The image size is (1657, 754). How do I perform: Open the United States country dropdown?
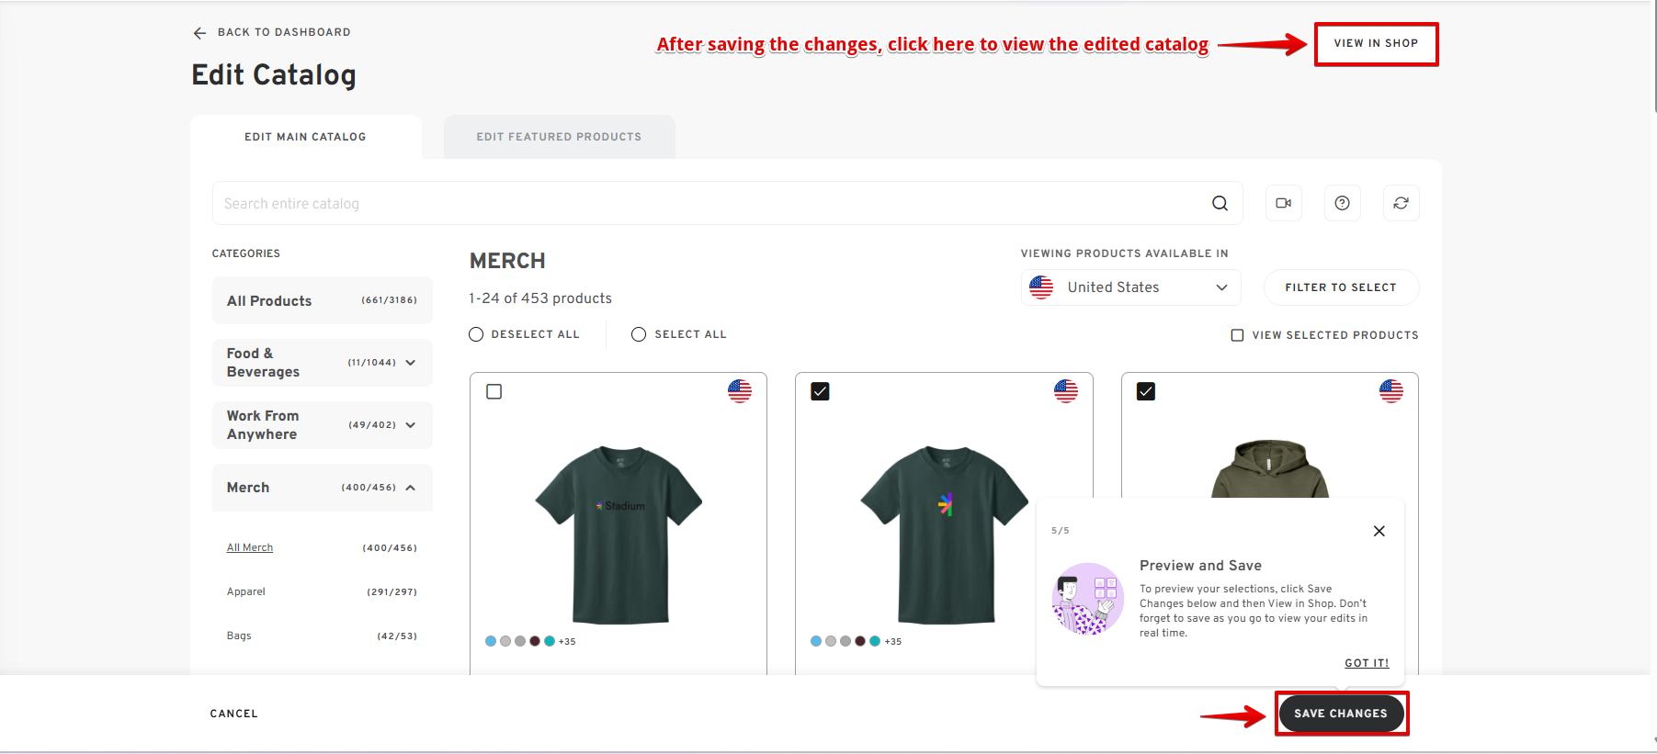[1130, 287]
